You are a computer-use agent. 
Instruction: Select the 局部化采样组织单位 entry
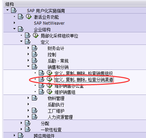(59, 36)
